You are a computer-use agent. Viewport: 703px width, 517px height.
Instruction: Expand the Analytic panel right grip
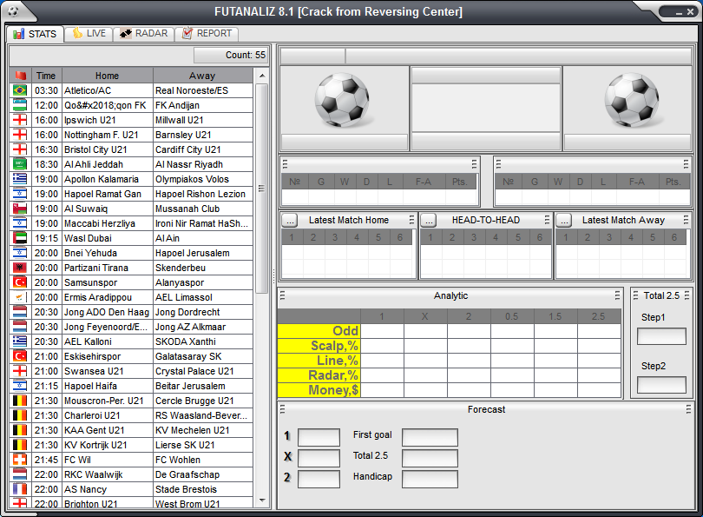point(617,295)
